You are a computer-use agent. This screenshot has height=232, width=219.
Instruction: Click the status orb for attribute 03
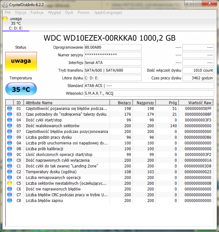click(10, 114)
